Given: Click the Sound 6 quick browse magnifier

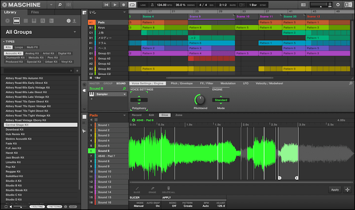Looking at the screenshot, I should (124, 89).
